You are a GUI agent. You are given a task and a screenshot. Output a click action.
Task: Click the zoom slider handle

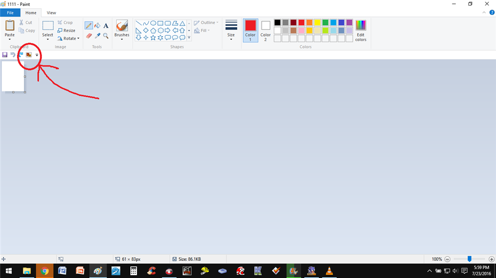[x=469, y=259]
